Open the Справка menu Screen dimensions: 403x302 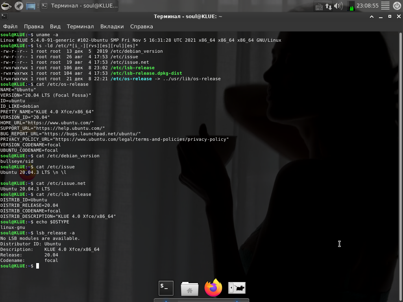tap(142, 26)
